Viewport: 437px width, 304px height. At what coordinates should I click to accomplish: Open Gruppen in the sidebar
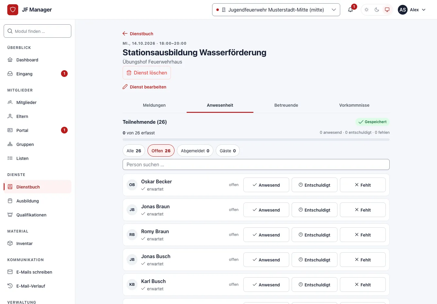38,144
